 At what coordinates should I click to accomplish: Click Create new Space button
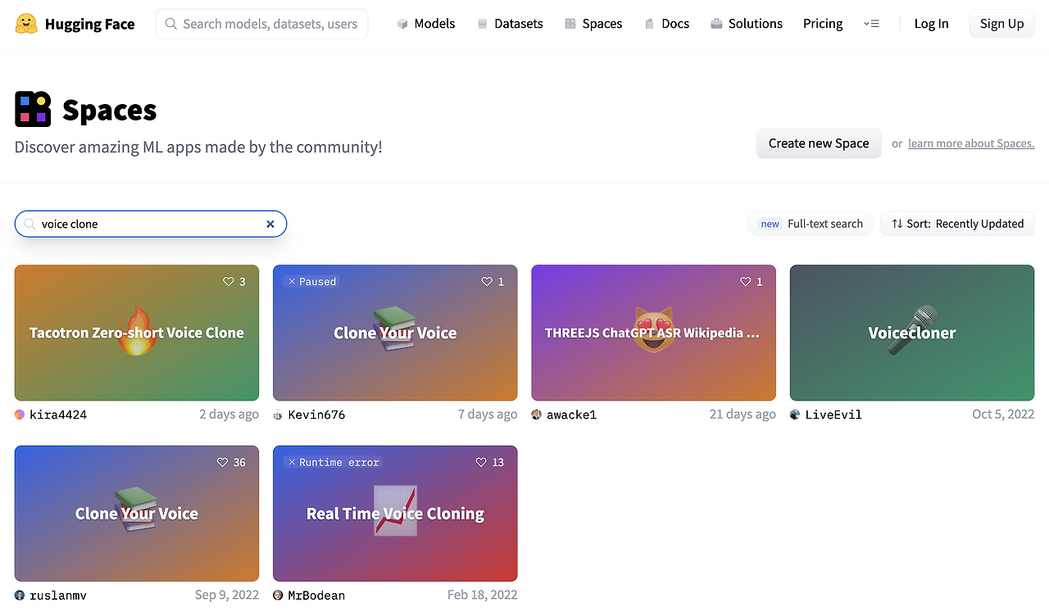point(819,143)
